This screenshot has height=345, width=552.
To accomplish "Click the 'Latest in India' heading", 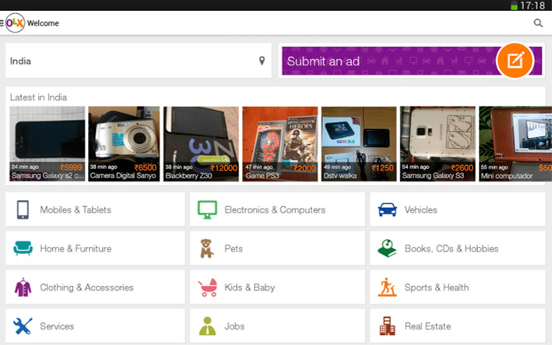I will 38,97.
